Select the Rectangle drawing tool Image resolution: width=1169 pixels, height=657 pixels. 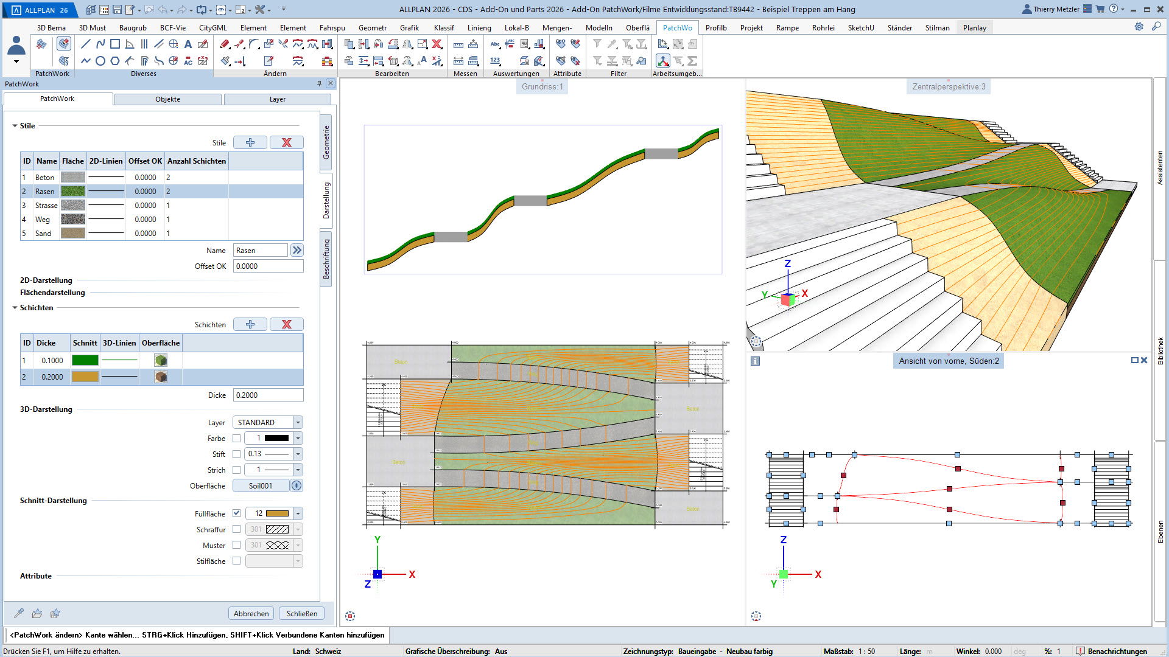115,44
